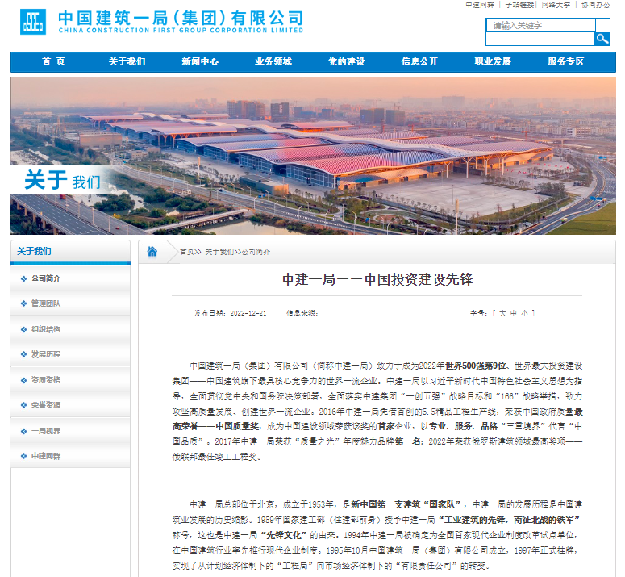Set font size to 大
625x577 pixels.
[502, 313]
